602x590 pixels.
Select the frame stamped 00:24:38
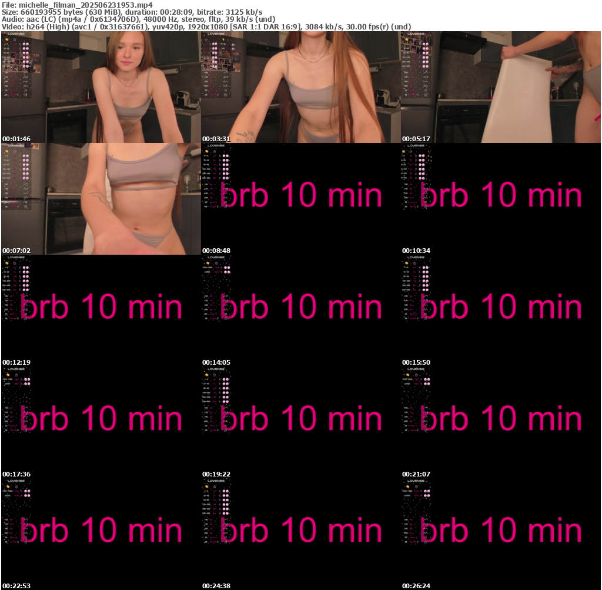pos(301,534)
